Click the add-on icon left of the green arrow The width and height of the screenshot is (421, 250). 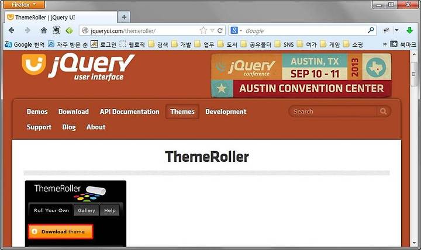click(x=386, y=30)
